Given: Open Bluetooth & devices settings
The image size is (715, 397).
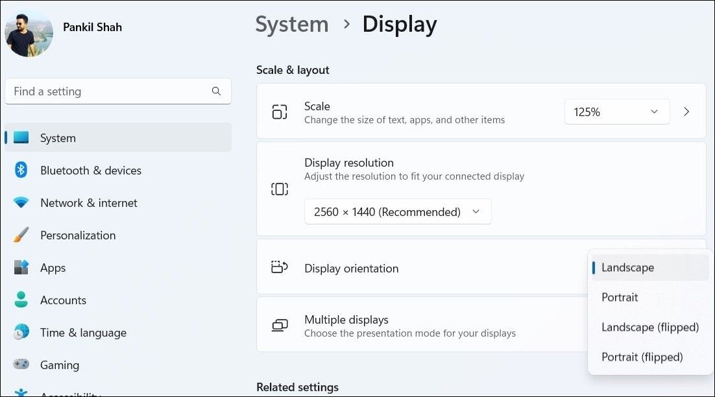Looking at the screenshot, I should (90, 170).
